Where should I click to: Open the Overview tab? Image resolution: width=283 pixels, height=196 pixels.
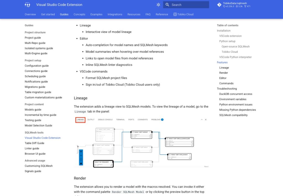click(30, 14)
